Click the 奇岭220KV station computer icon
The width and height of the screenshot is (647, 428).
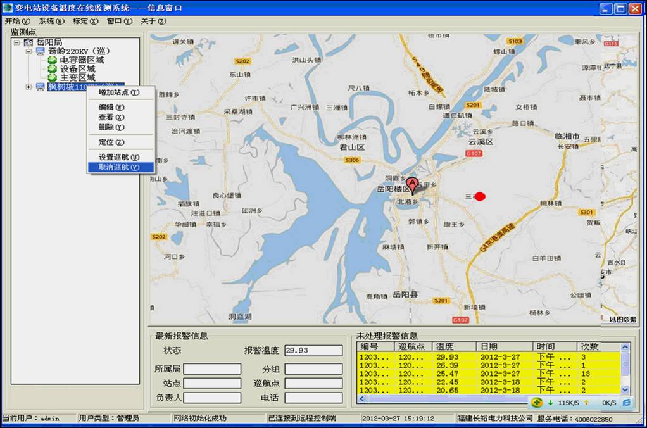pos(41,51)
